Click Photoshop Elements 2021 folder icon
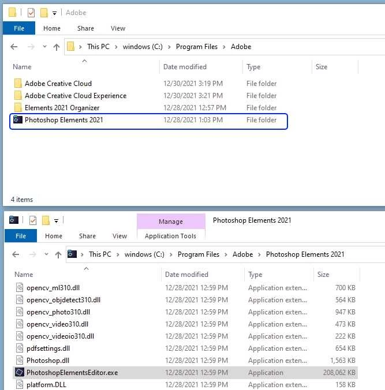Screen dimensions: 385x390 [x=18, y=119]
